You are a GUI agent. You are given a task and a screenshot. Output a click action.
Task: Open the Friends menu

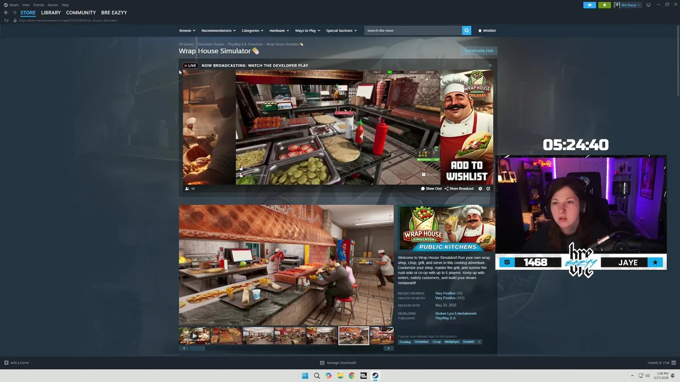tap(38, 5)
